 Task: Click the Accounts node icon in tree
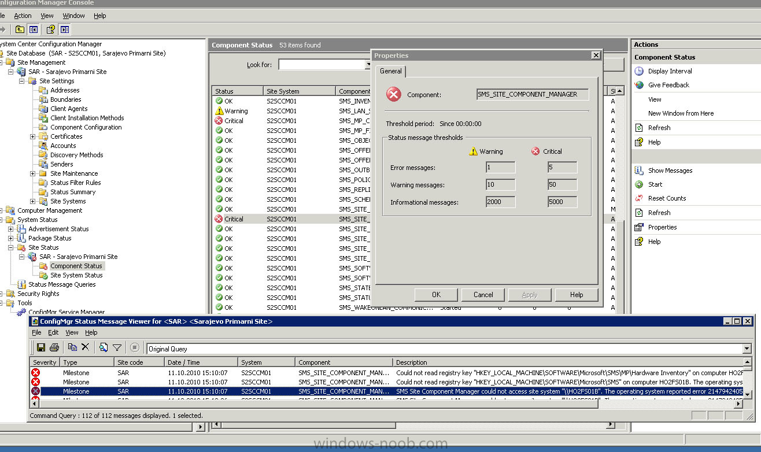point(43,146)
